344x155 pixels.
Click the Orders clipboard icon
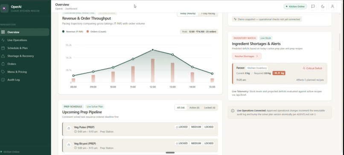[3, 64]
